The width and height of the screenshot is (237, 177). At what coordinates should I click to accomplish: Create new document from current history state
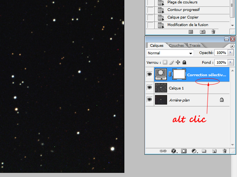click(x=191, y=32)
